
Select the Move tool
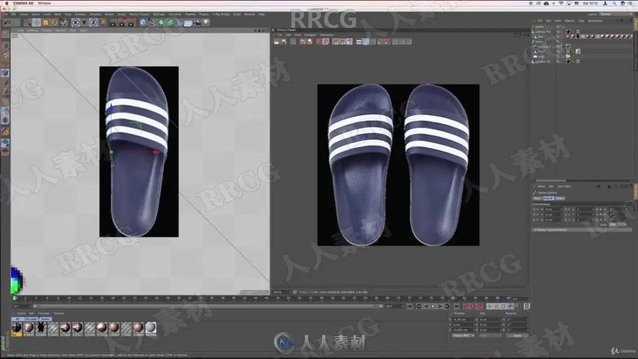pos(36,22)
